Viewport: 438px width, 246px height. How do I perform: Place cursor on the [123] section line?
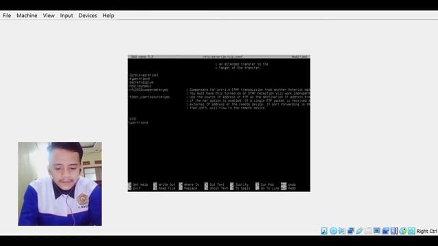[x=132, y=119]
